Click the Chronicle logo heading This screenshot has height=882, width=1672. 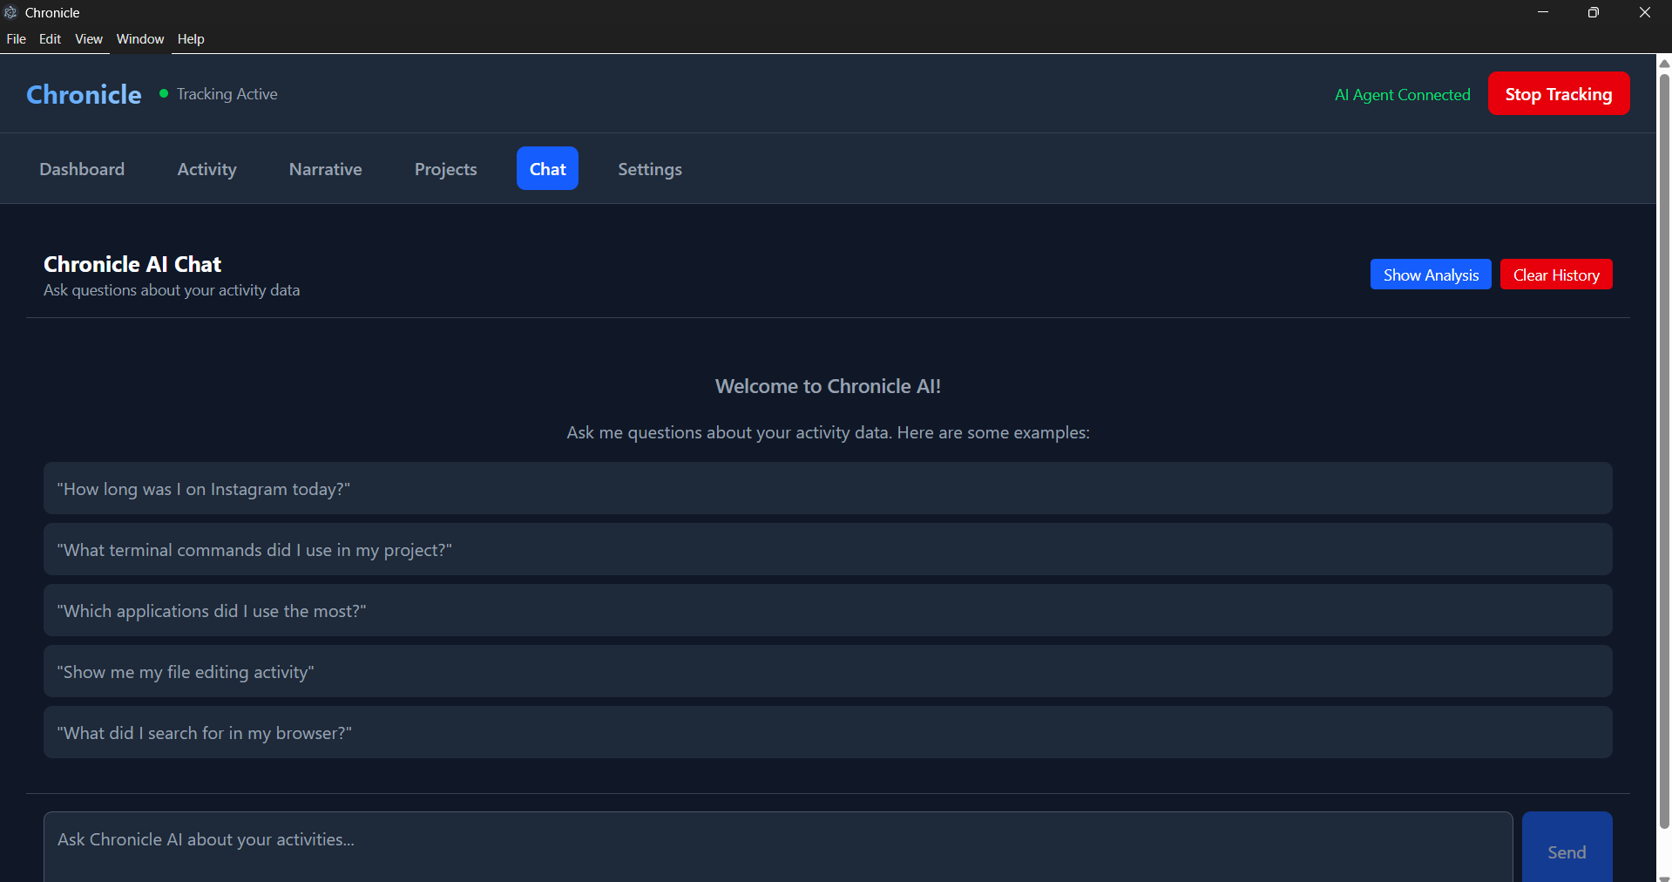(x=84, y=94)
